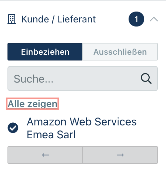
Task: Click the Emea Sarl text line
Action: tap(51, 135)
